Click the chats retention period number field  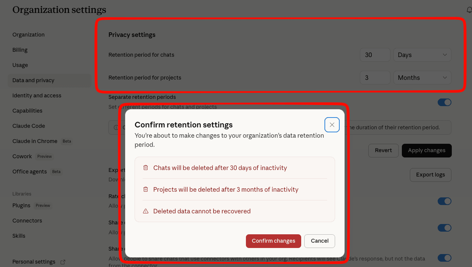pos(375,55)
